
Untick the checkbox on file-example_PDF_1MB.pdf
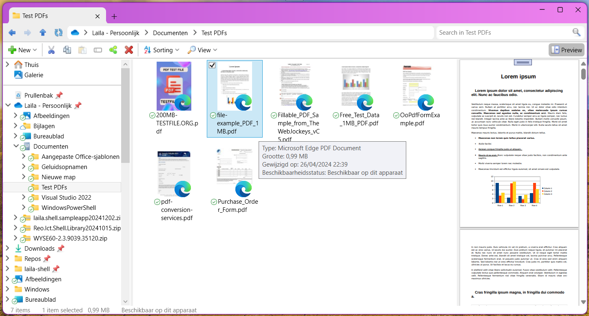click(x=212, y=65)
